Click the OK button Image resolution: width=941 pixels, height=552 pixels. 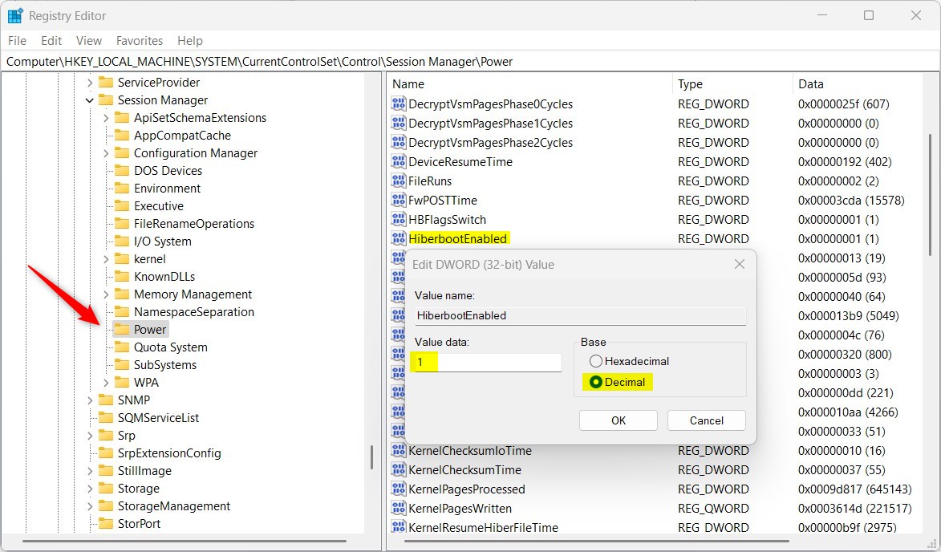618,420
